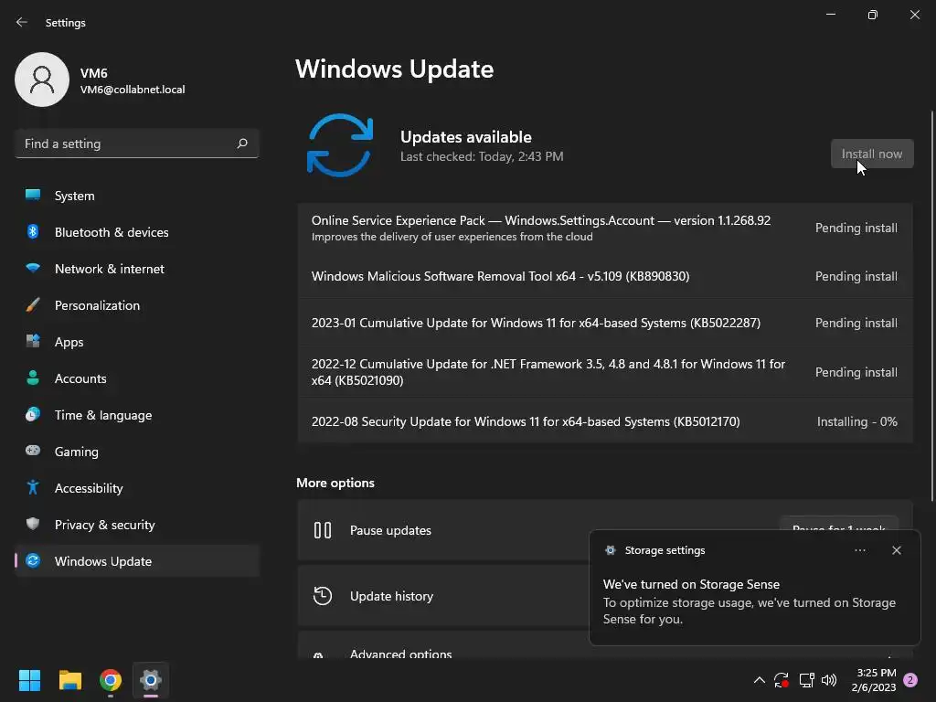Click the Bluetooth icon in sidebar
This screenshot has width=936, height=702.
tap(33, 231)
